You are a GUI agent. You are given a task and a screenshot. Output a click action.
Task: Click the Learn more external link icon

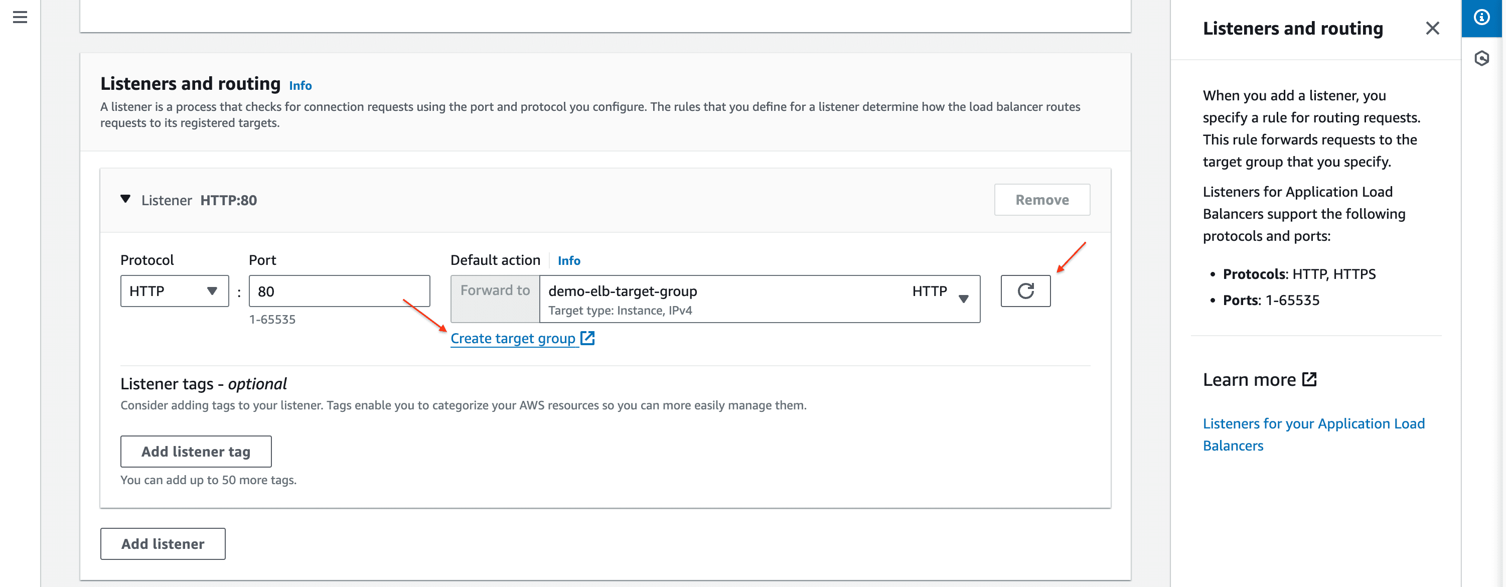(x=1309, y=379)
